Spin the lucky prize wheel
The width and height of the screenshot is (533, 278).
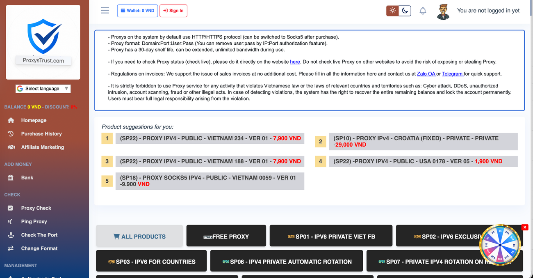[x=500, y=245]
